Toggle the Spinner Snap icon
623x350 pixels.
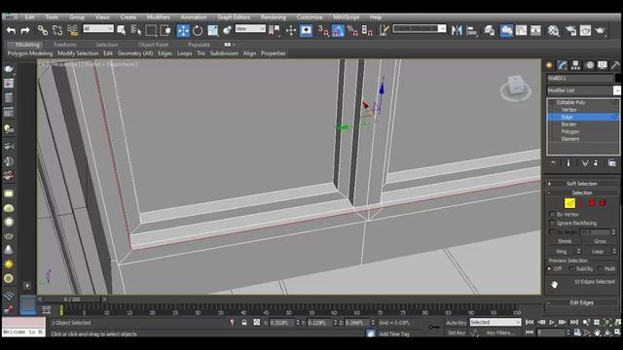367,30
